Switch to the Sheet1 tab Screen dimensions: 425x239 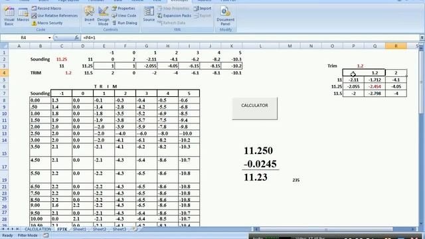click(x=80, y=229)
